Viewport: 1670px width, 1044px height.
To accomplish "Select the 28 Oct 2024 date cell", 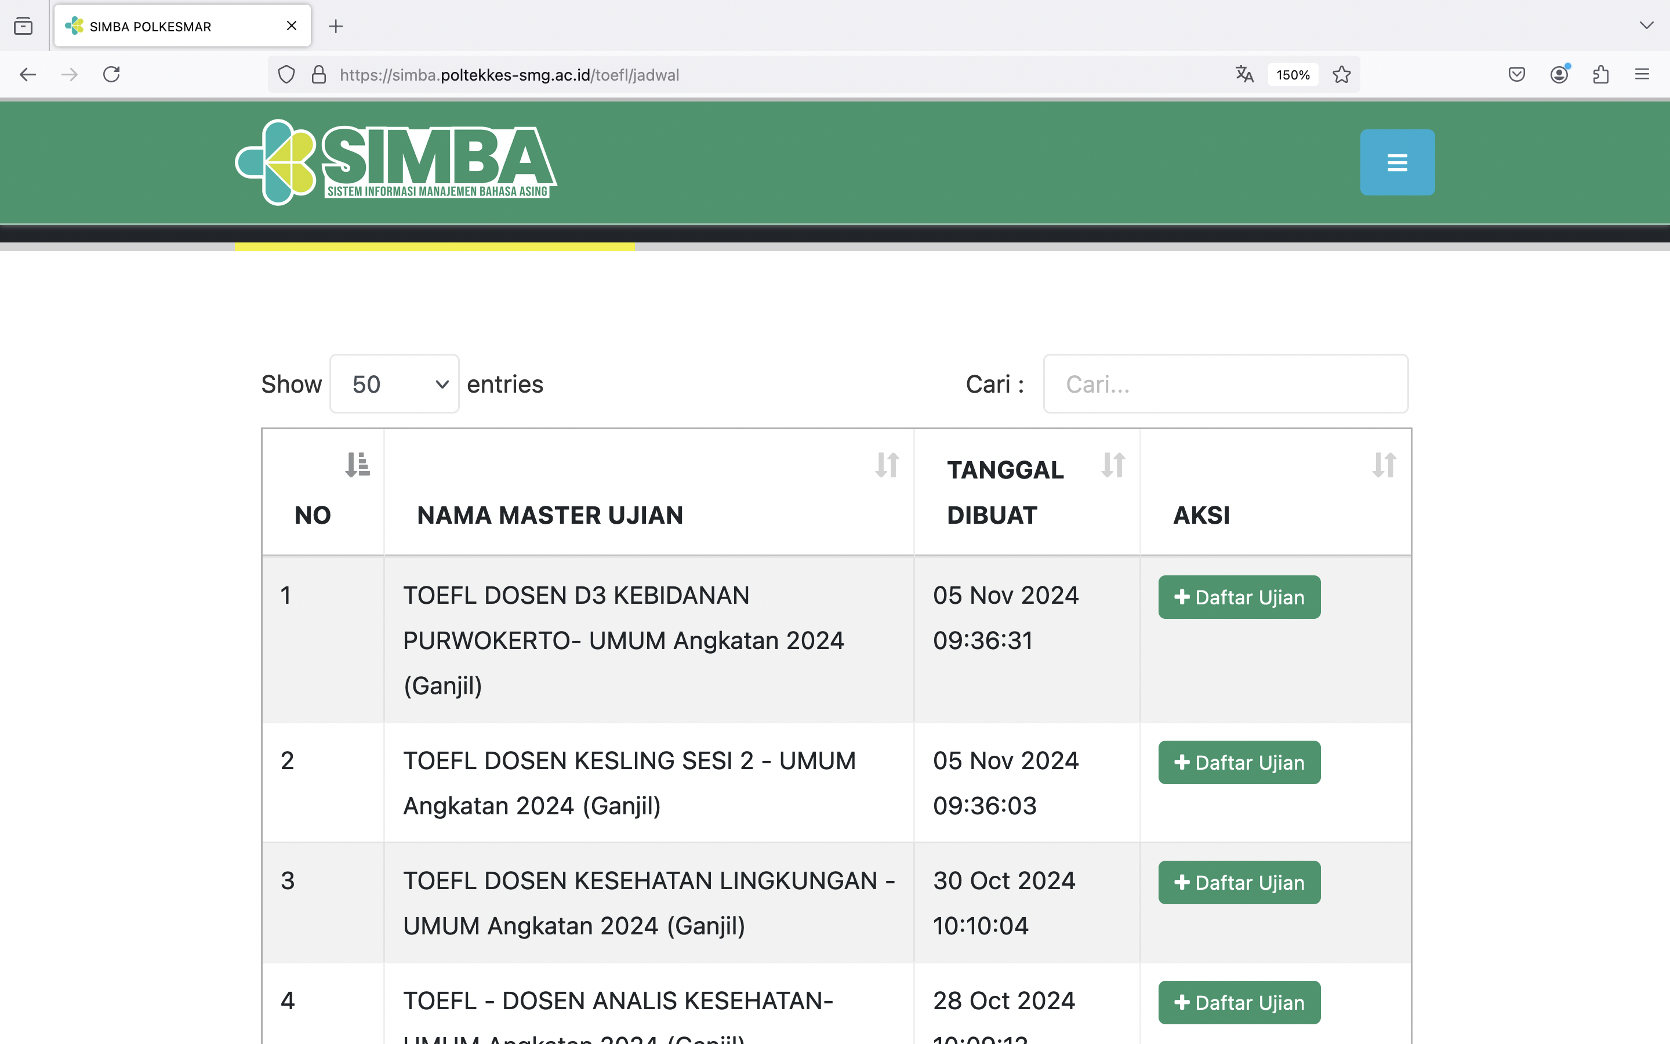I will (1027, 1004).
